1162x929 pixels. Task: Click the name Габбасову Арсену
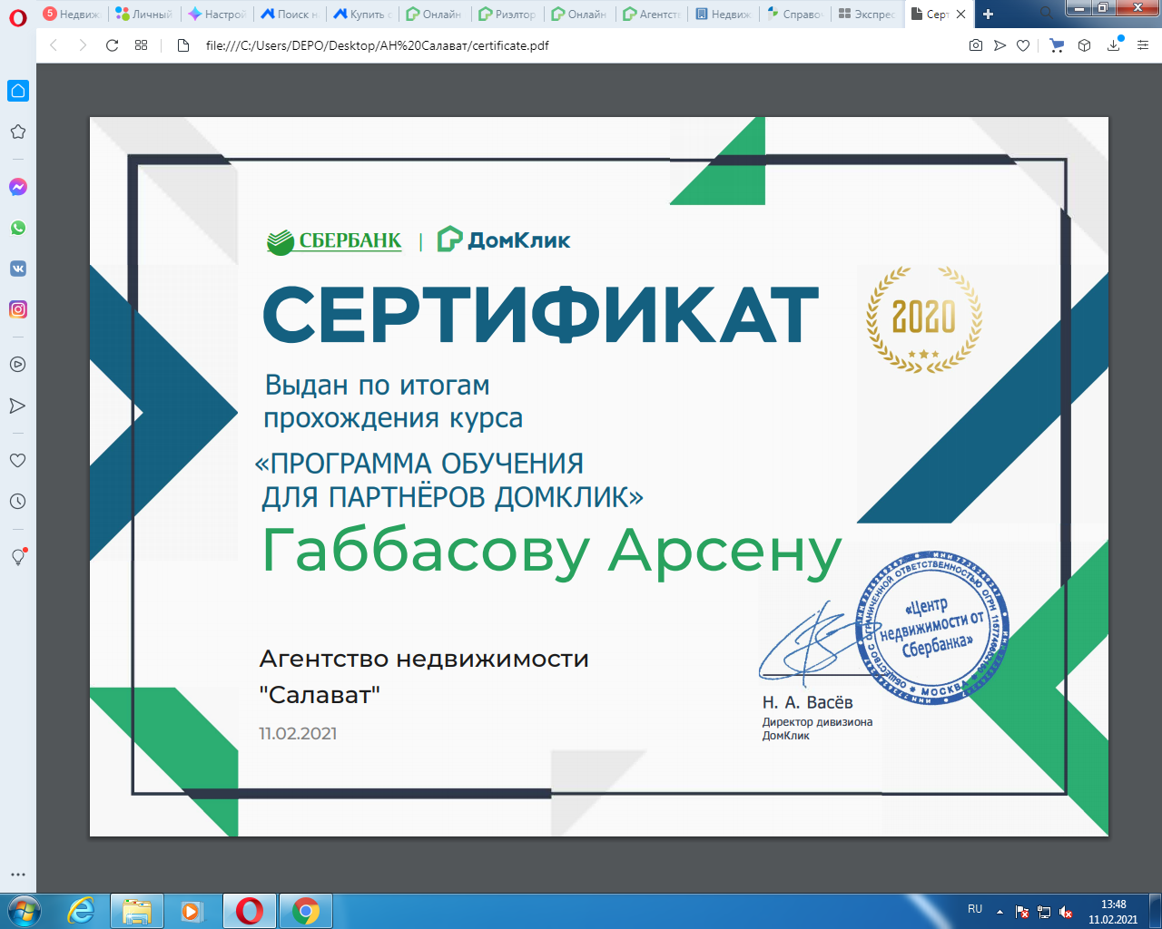pyautogui.click(x=552, y=552)
